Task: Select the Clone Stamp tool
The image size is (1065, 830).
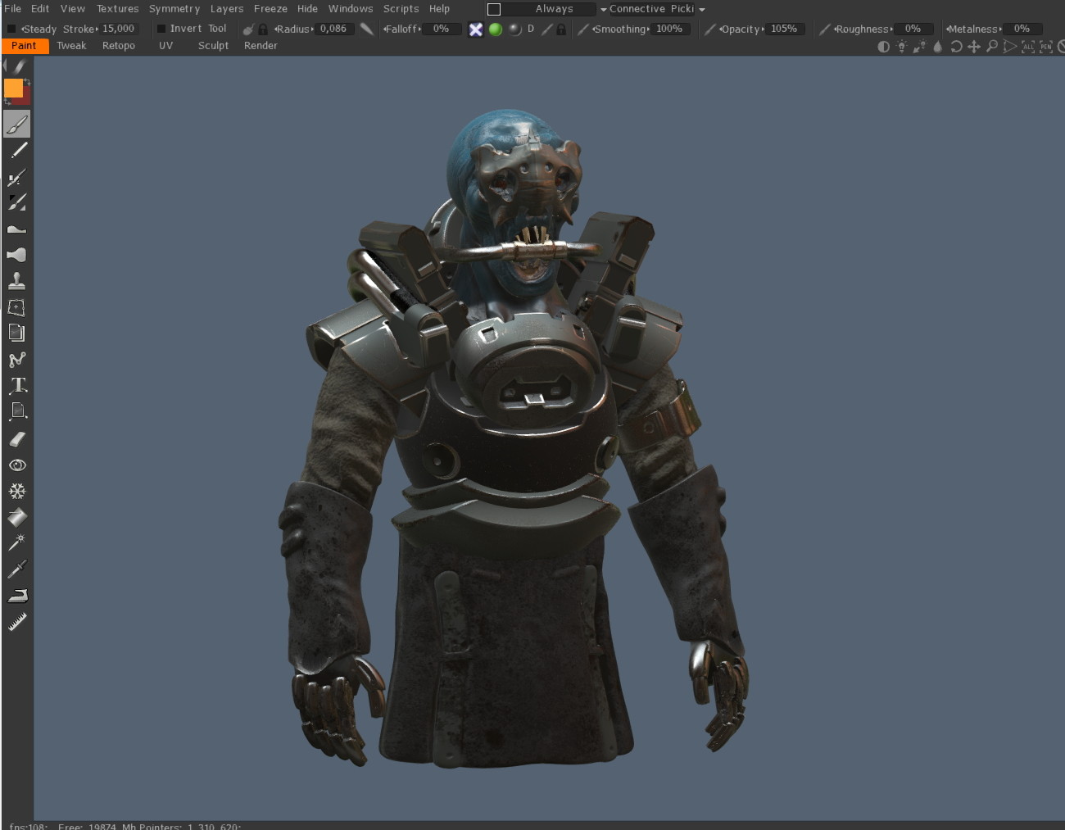Action: coord(16,281)
